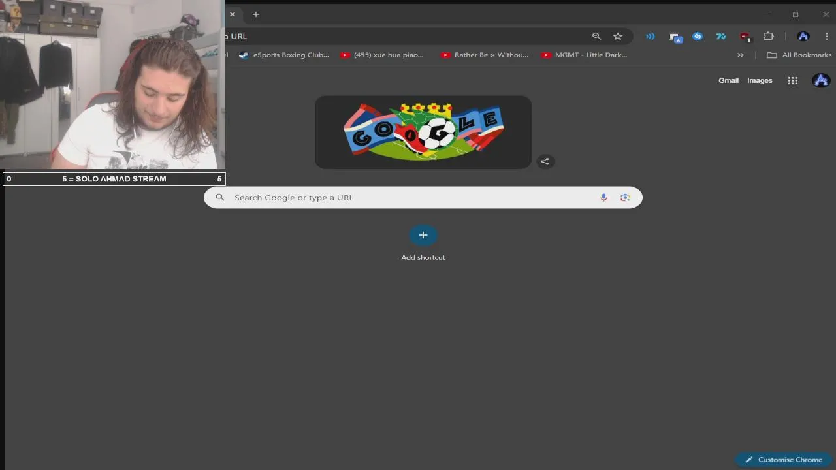Open the Extensions puzzle-piece menu
This screenshot has width=836, height=470.
(x=769, y=37)
